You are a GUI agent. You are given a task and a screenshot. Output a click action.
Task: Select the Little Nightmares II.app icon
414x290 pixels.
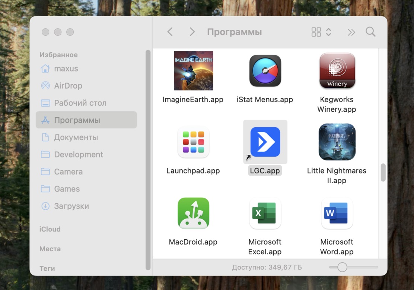coord(337,142)
